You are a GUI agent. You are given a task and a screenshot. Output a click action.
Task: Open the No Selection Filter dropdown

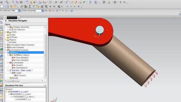tap(19, 11)
